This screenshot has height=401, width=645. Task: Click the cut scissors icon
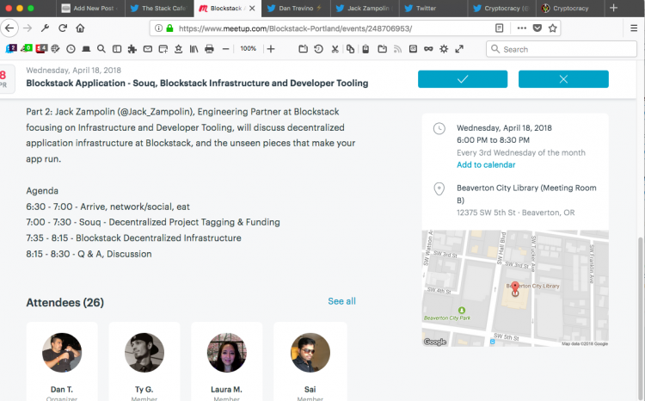pyautogui.click(x=335, y=49)
